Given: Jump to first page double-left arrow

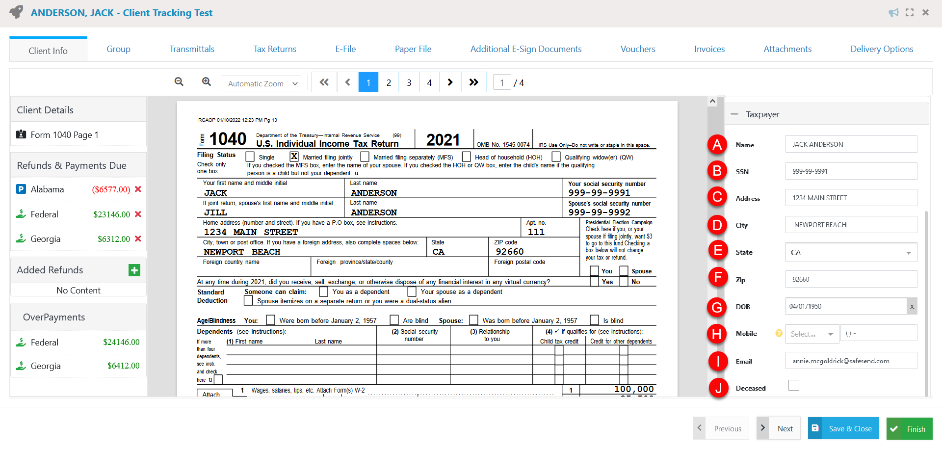Looking at the screenshot, I should coord(324,82).
